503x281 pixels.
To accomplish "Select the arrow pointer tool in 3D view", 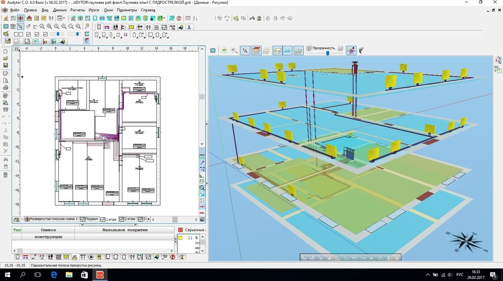I will [x=245, y=50].
